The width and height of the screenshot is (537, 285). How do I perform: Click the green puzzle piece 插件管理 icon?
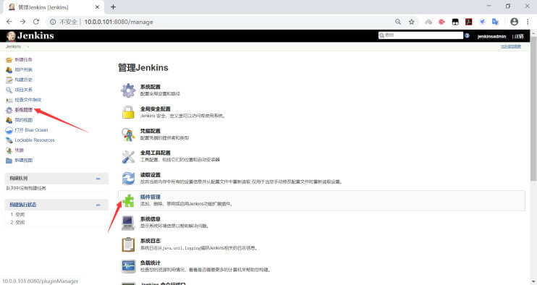pyautogui.click(x=128, y=200)
